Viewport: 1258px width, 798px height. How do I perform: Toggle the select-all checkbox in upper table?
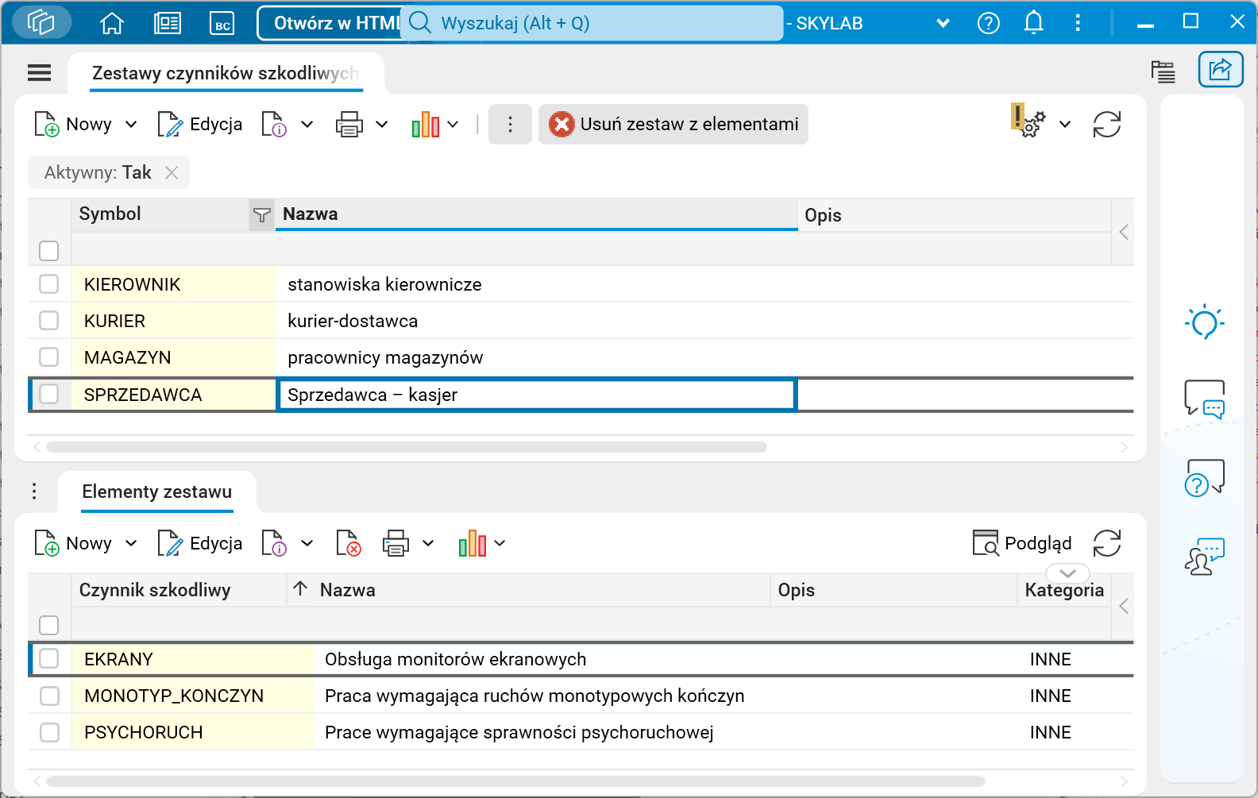coord(49,251)
